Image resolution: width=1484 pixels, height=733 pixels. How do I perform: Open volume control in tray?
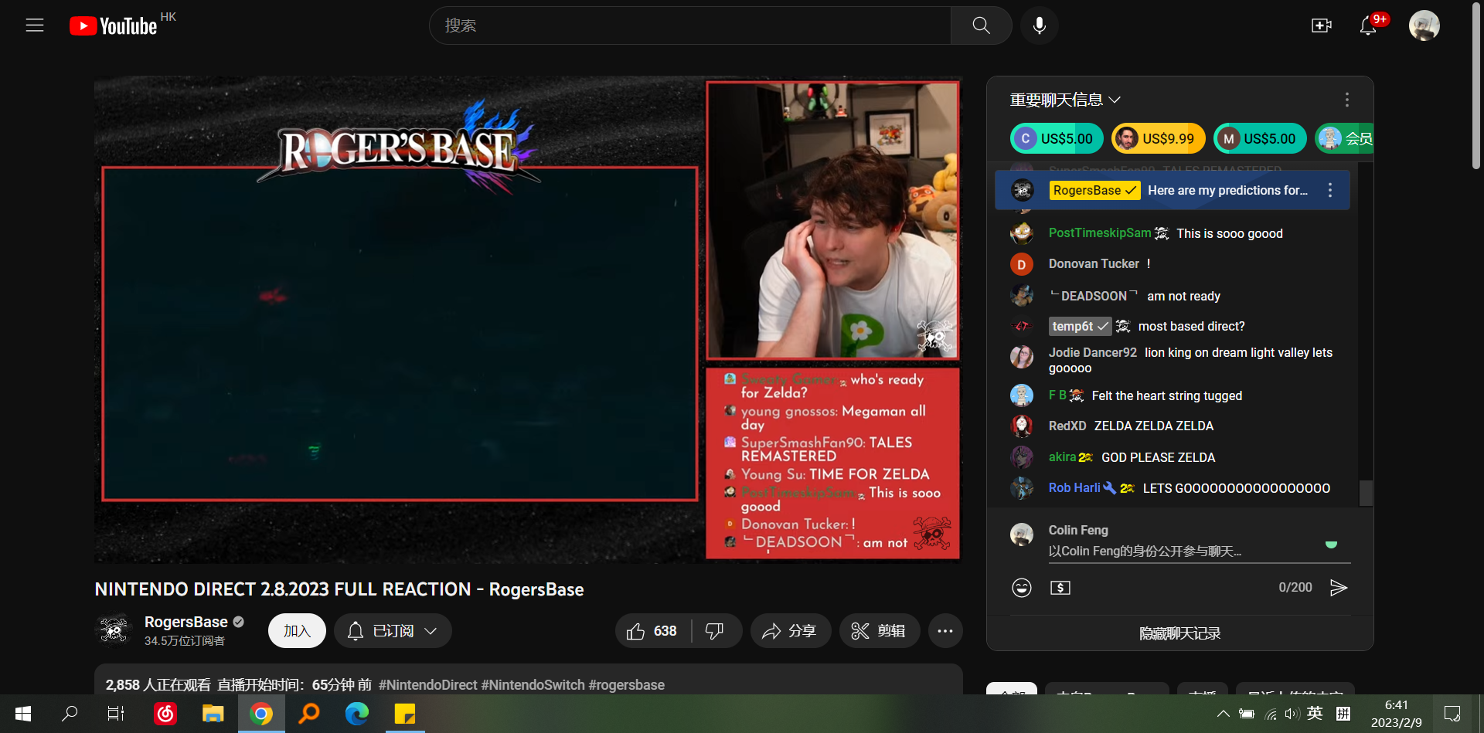coord(1292,714)
